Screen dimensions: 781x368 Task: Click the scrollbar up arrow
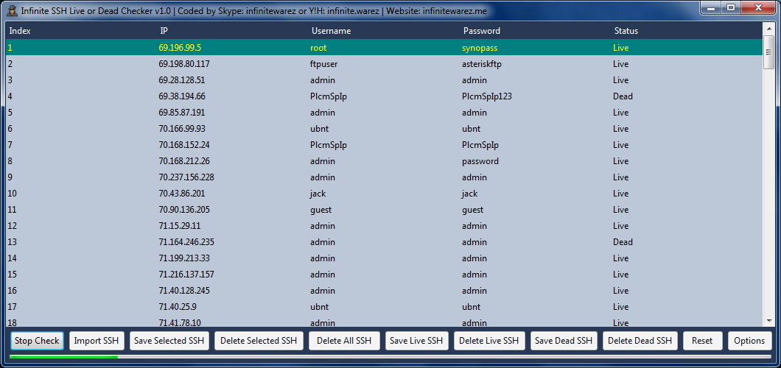tap(768, 28)
